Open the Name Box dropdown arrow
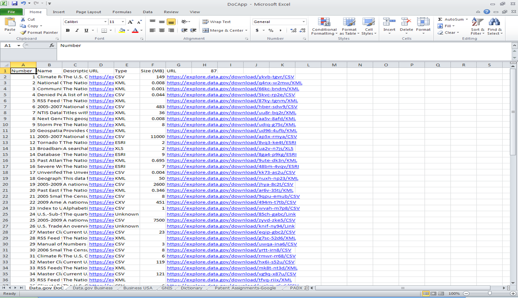 (19, 46)
